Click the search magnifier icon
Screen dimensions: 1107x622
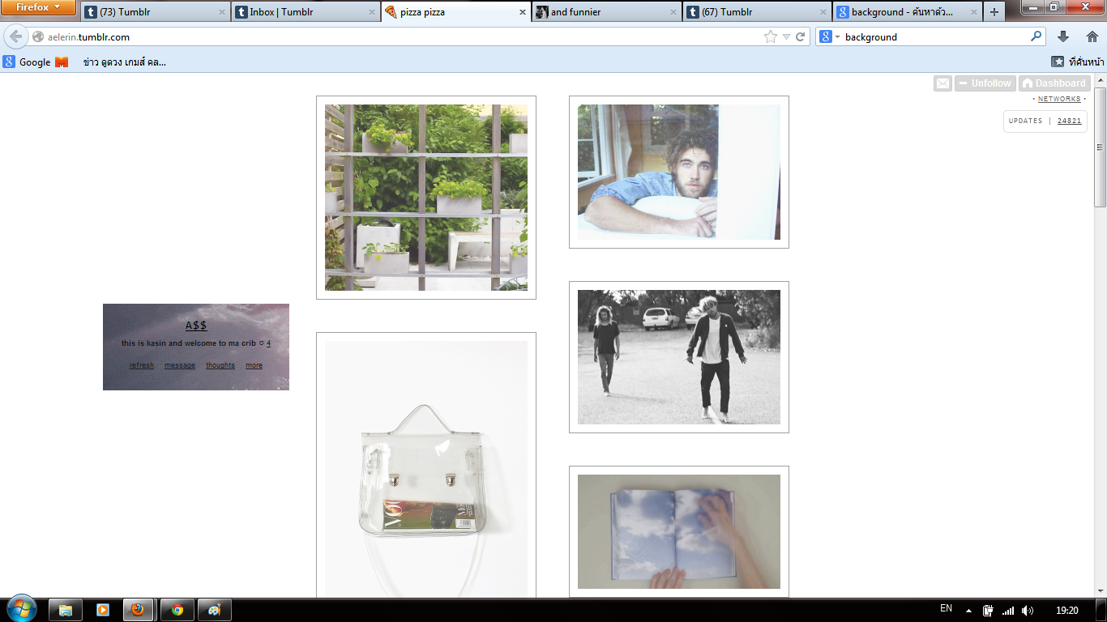coord(1036,36)
